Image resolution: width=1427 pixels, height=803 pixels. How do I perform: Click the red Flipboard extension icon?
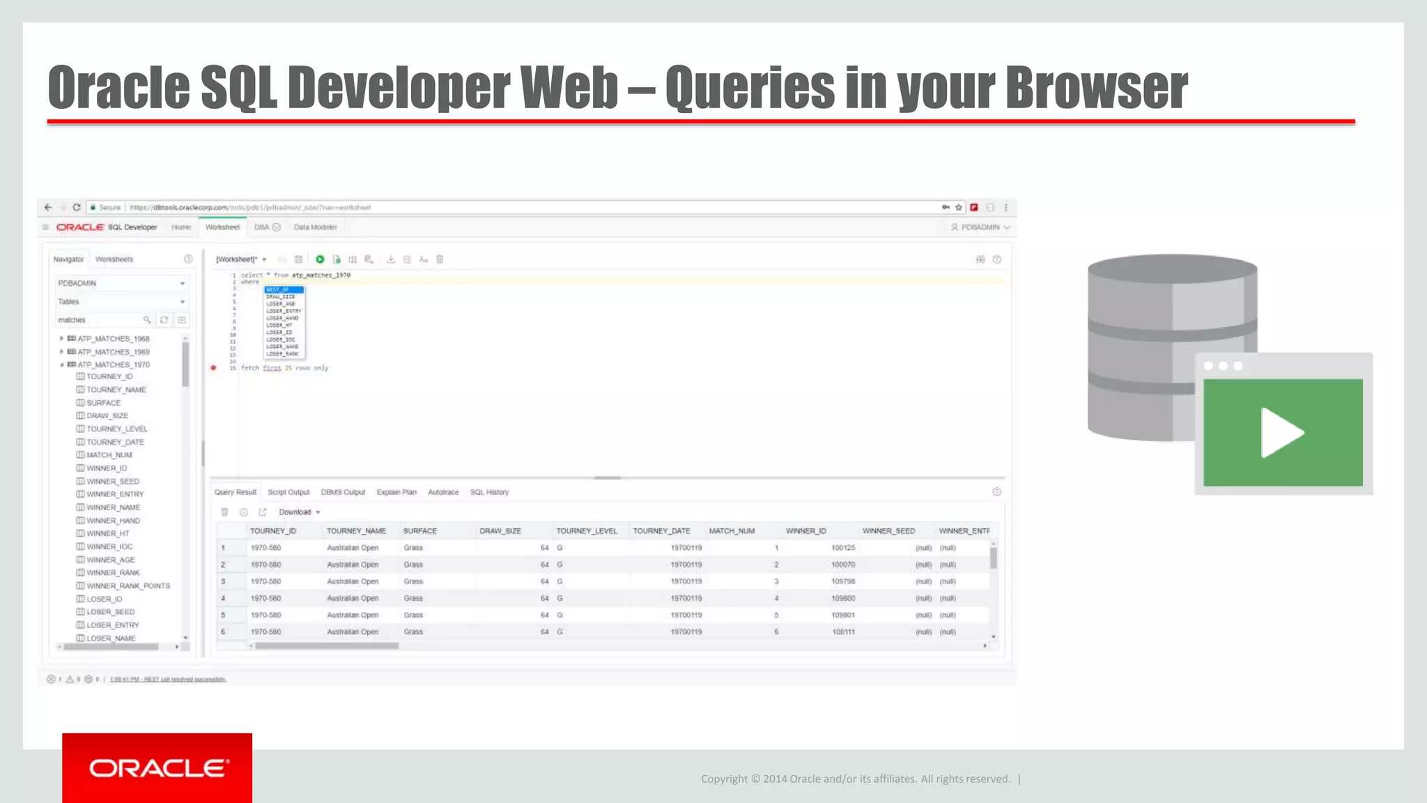coord(974,207)
